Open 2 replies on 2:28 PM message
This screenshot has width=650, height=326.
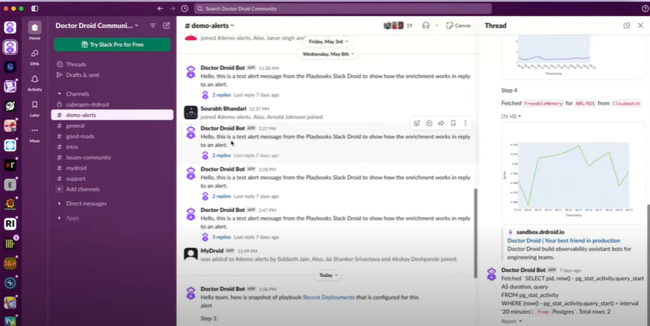(x=222, y=196)
